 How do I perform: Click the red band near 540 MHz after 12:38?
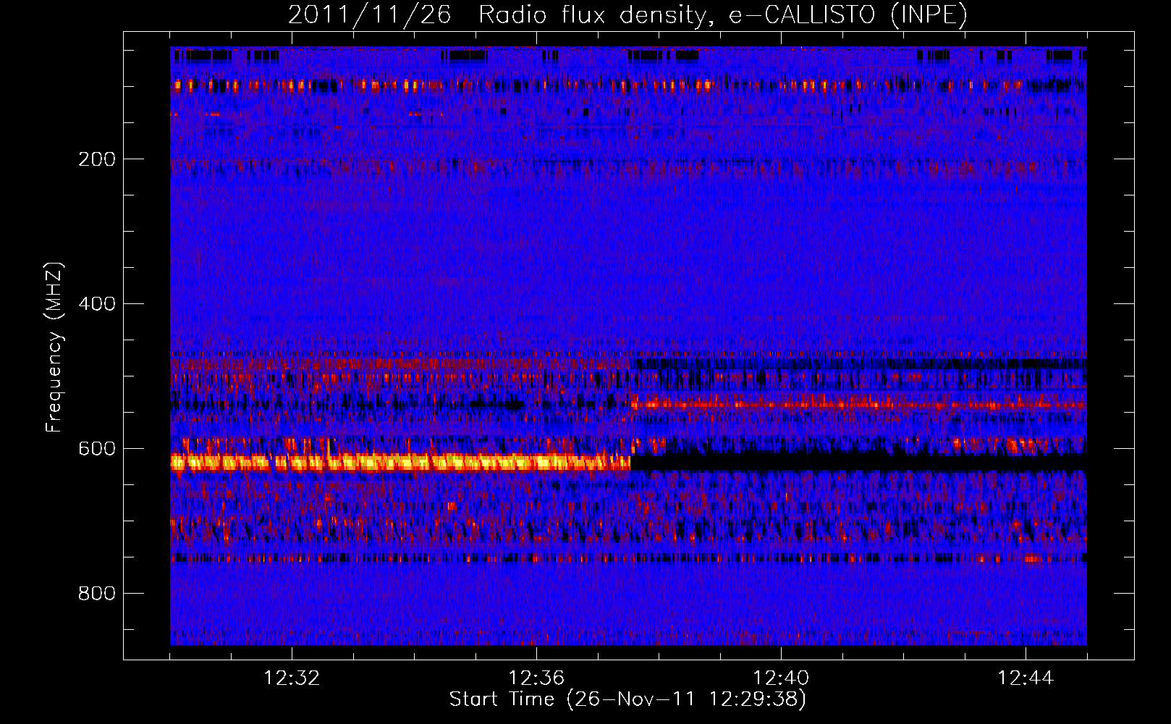pyautogui.click(x=858, y=403)
